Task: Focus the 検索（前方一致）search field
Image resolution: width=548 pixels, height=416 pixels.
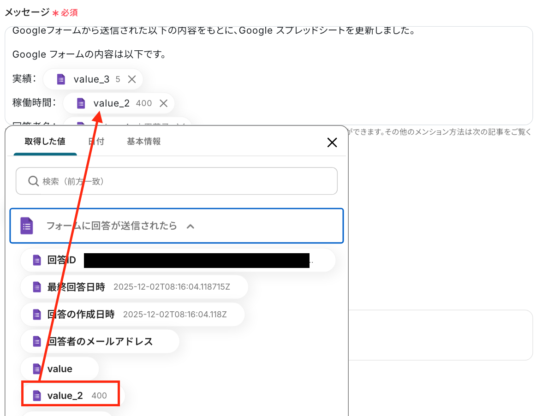Action: click(177, 181)
